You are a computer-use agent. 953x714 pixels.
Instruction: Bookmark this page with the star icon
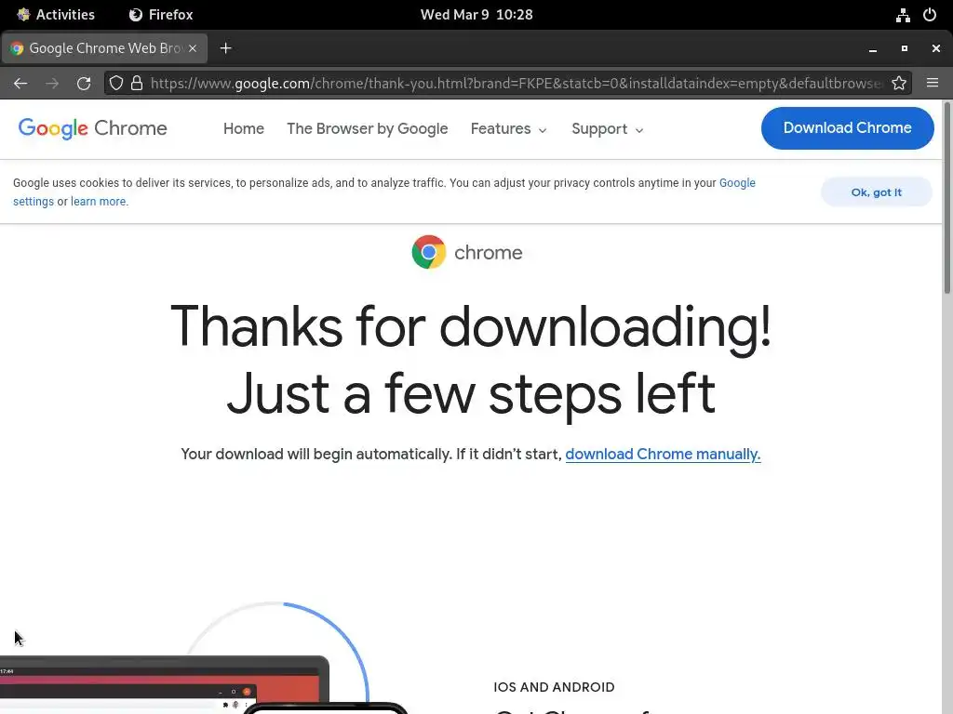(x=899, y=83)
